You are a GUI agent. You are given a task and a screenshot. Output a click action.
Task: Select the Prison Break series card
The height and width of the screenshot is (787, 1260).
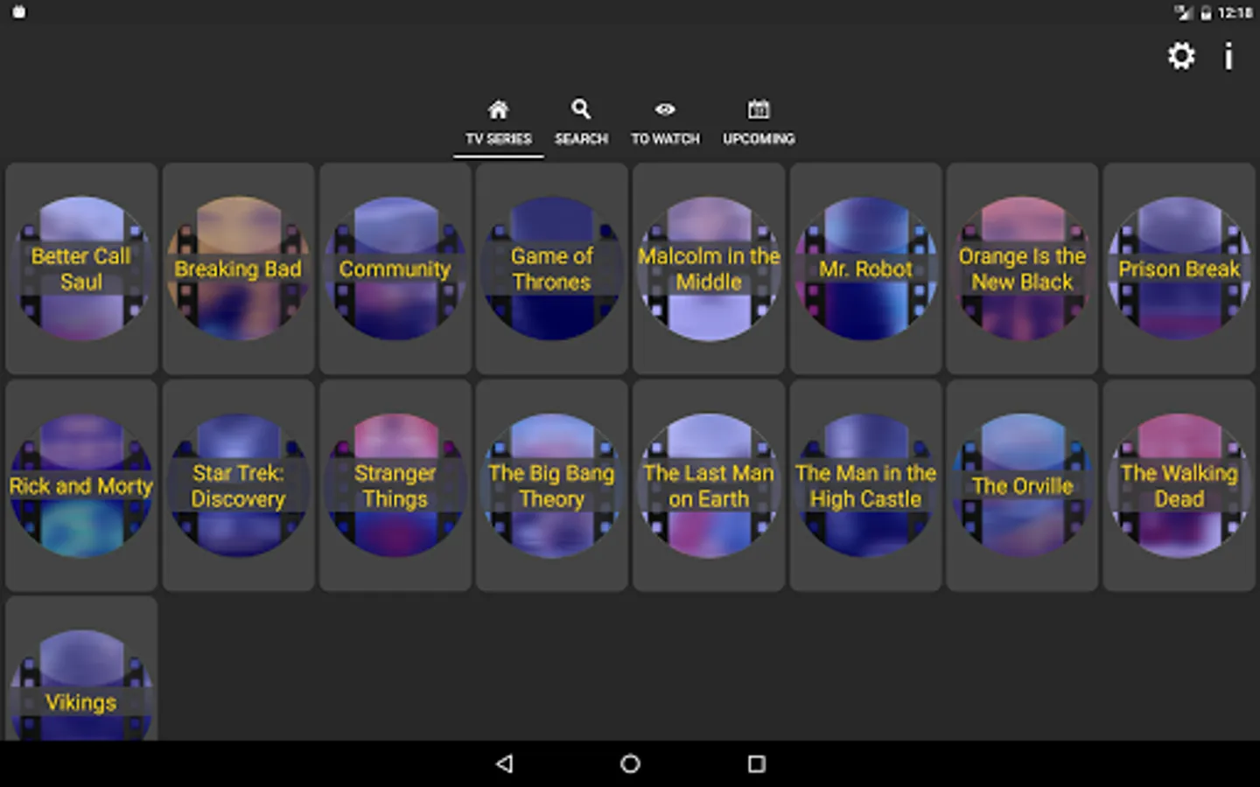[x=1179, y=268]
